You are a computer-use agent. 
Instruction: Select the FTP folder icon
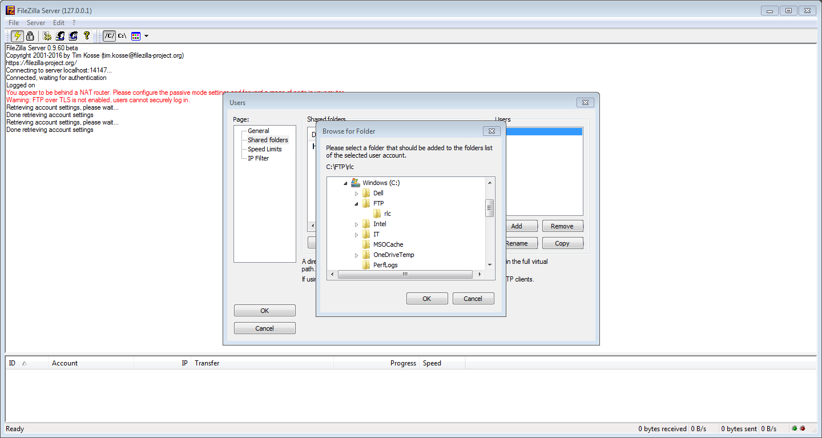tap(366, 203)
